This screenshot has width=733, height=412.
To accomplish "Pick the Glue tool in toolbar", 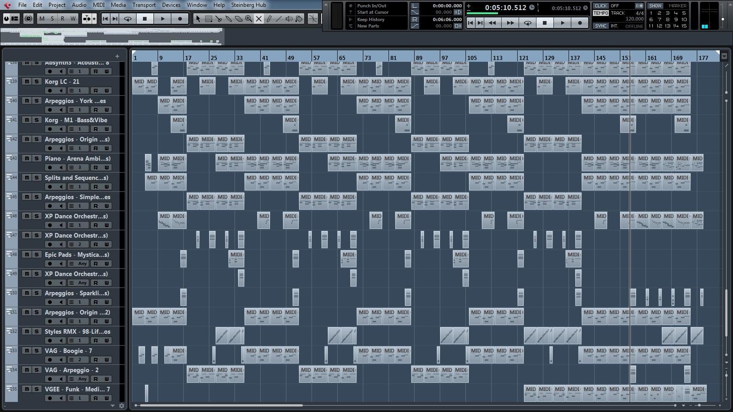I will click(x=229, y=19).
